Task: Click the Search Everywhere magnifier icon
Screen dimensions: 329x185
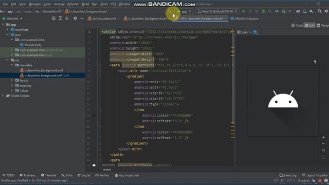Action: pyautogui.click(x=320, y=11)
